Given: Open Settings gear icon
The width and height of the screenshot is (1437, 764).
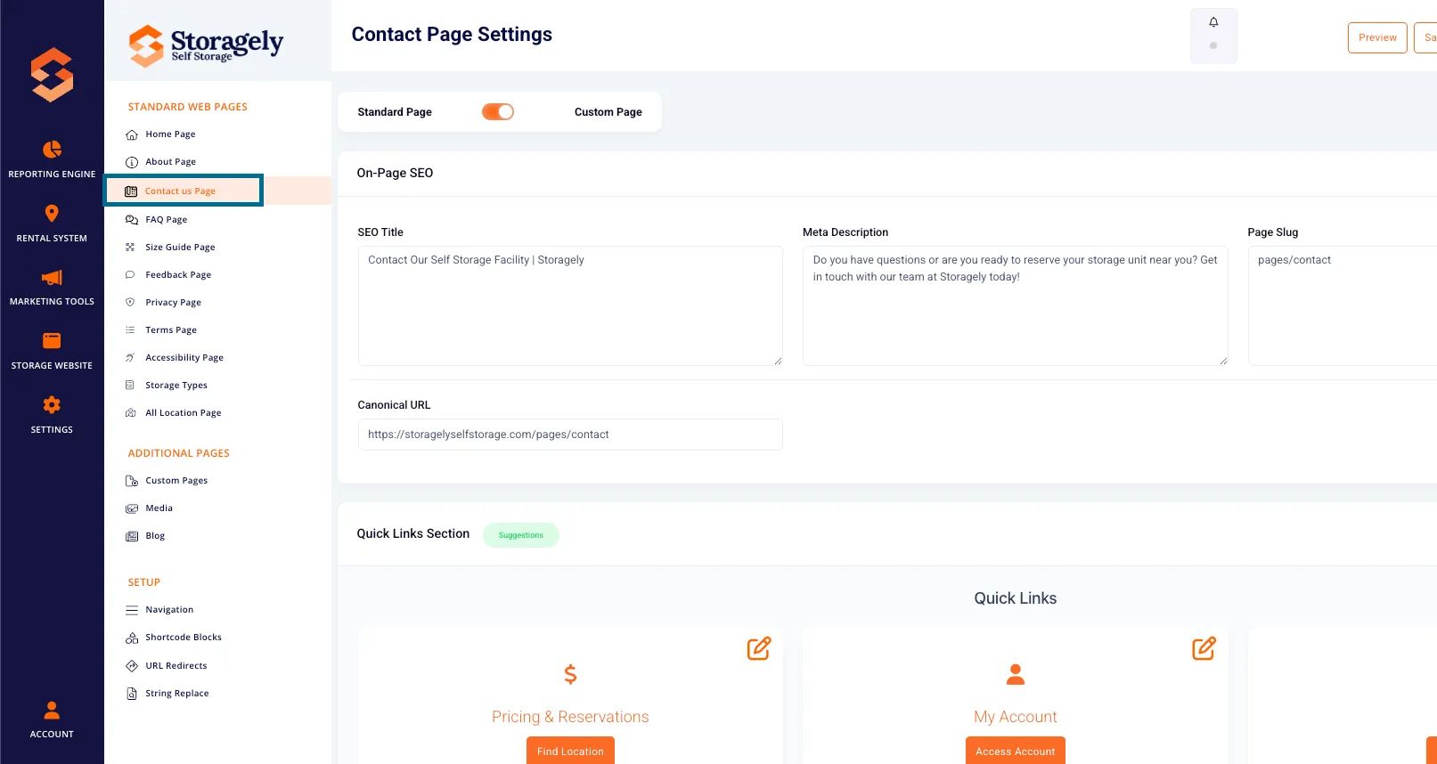Looking at the screenshot, I should coord(52,405).
